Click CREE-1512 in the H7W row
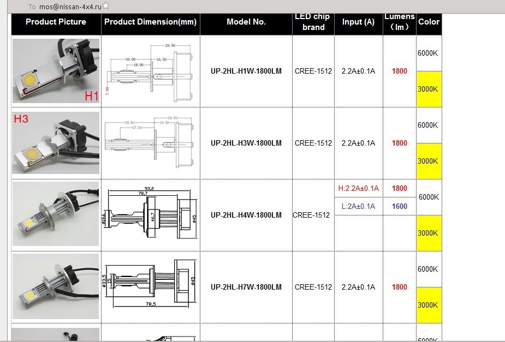Screen dimensions: 505x342 313,287
